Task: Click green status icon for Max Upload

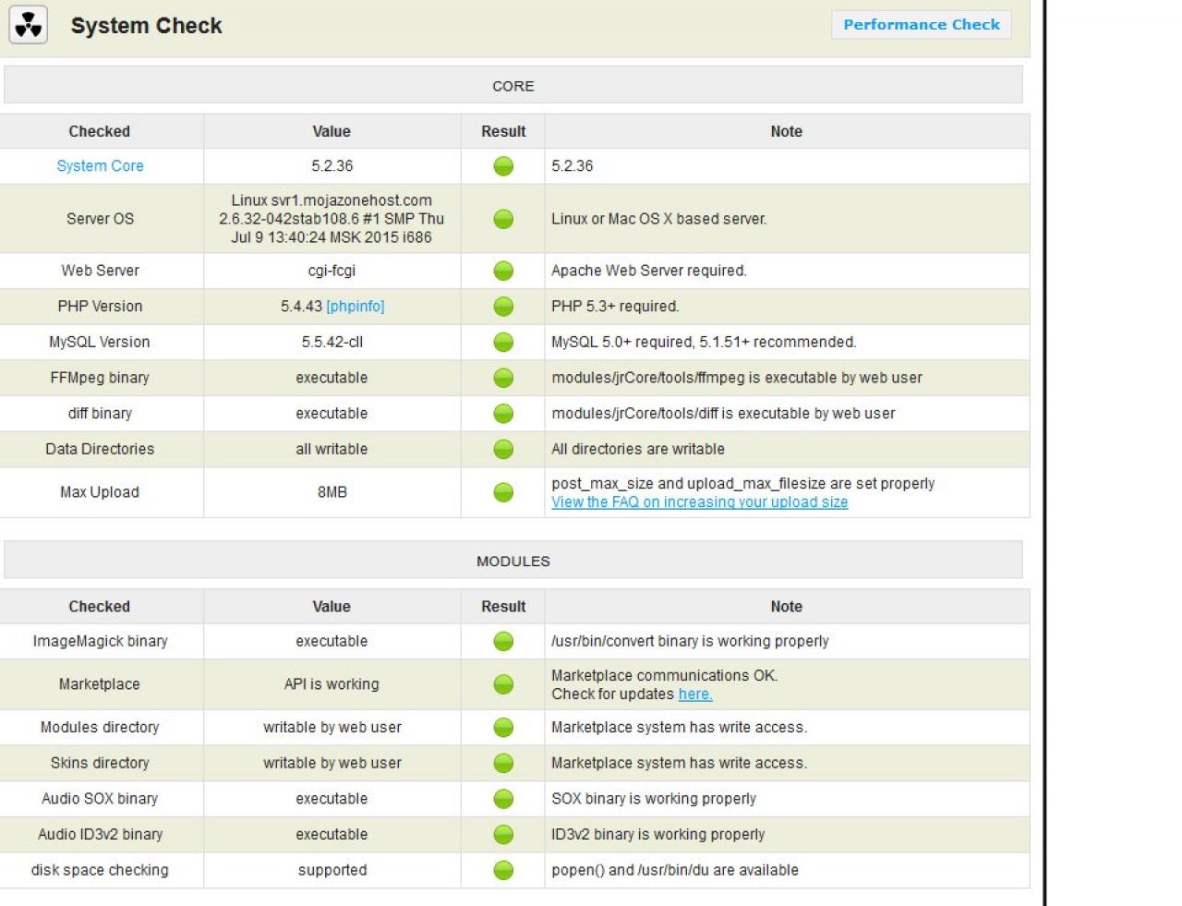Action: pos(503,492)
